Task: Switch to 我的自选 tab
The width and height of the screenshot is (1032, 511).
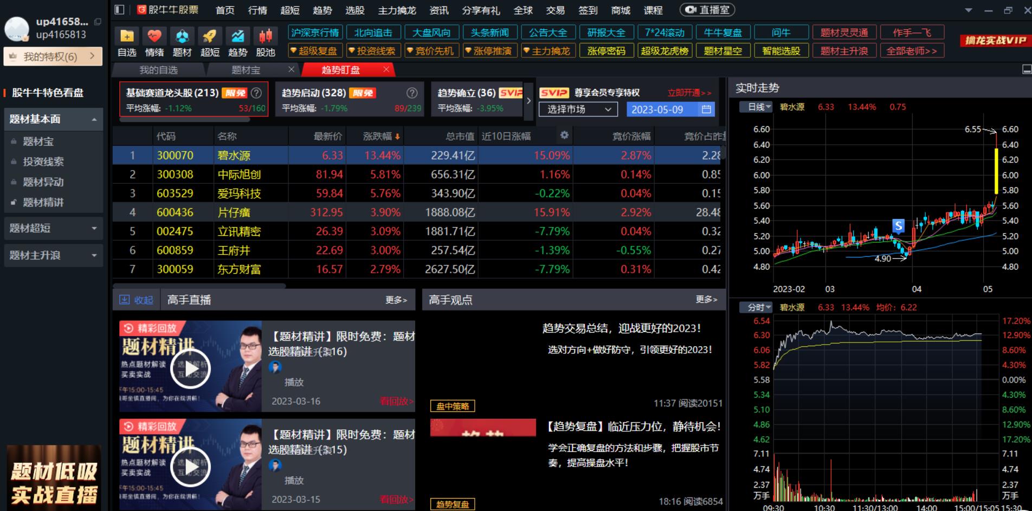Action: [x=158, y=70]
